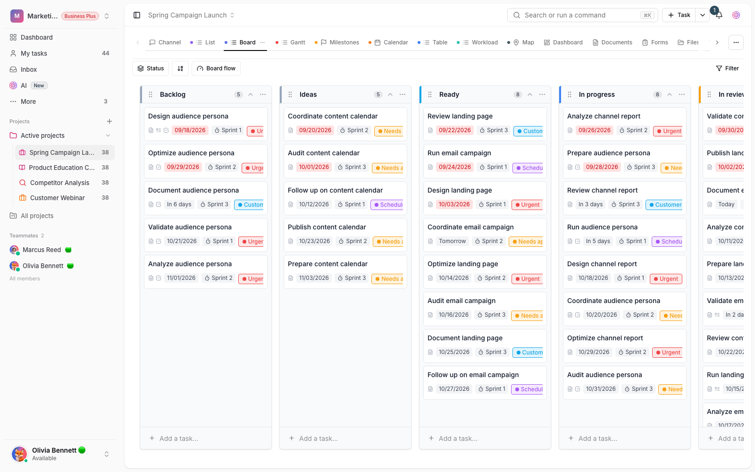
Task: Switch to the Gantt view tab
Action: pos(291,42)
